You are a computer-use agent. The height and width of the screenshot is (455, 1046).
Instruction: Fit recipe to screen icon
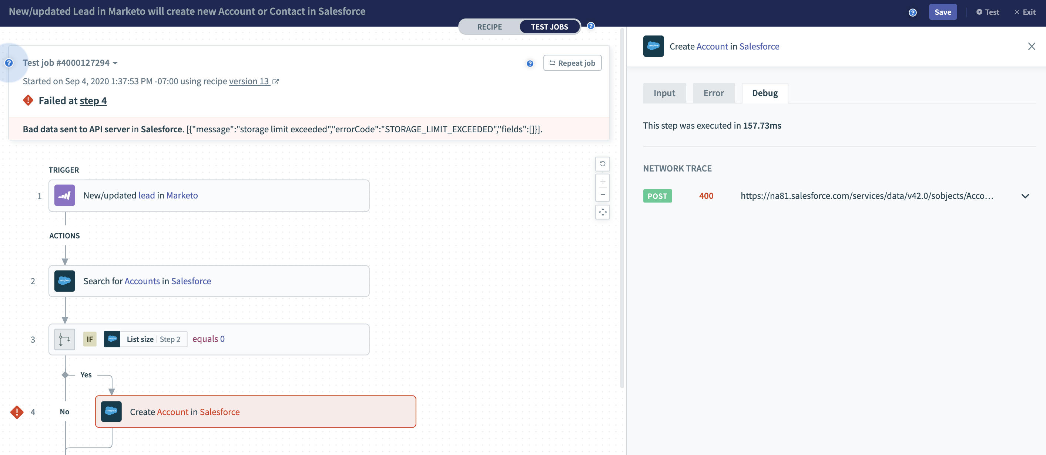[x=602, y=212]
